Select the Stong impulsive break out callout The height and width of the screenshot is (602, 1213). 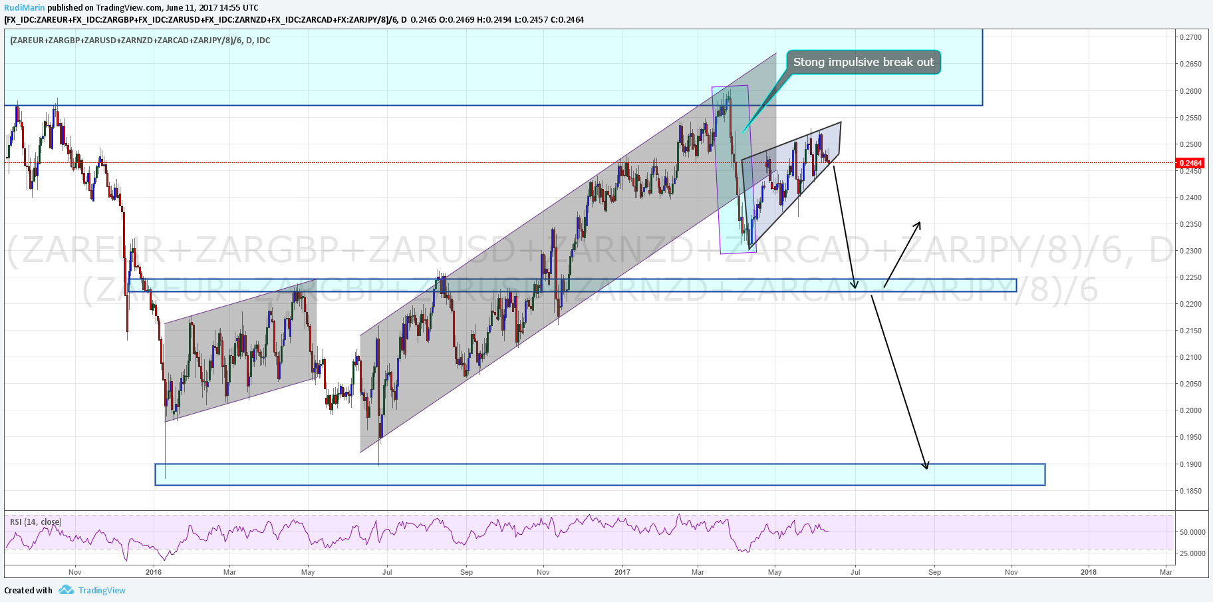pyautogui.click(x=863, y=62)
